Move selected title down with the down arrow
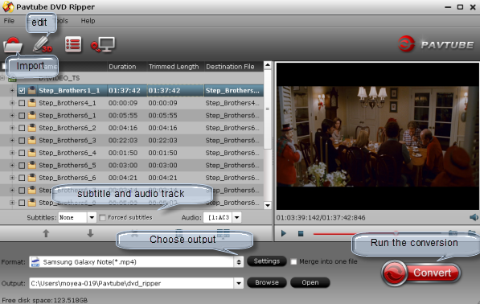Screen dimensions: 480x304 [x=90, y=233]
